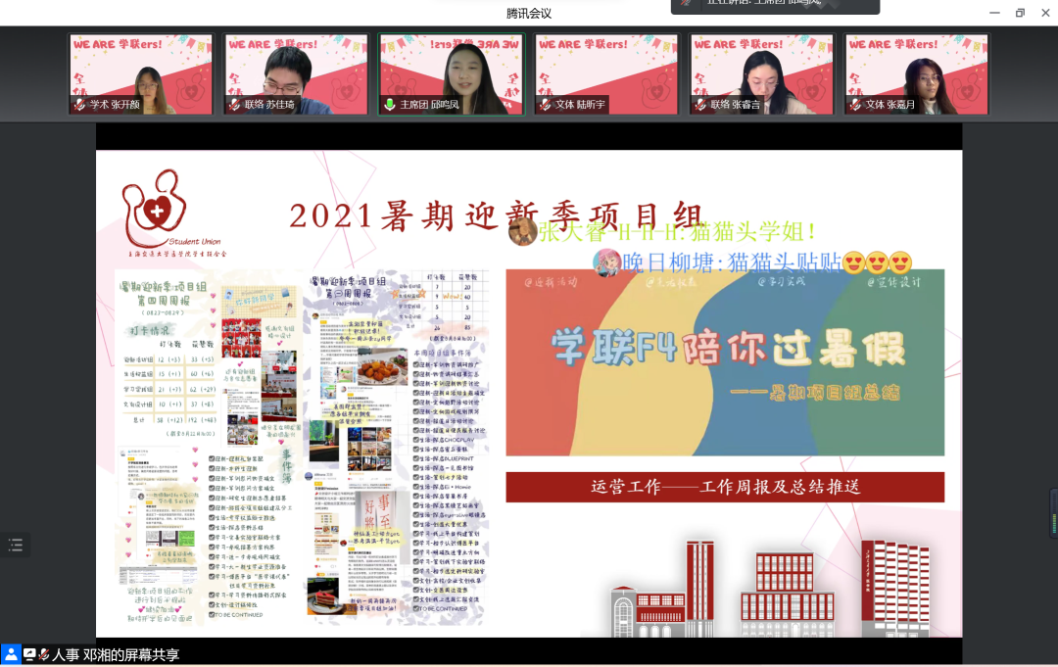Select video thumbnail of 学术 张开颜

(x=140, y=73)
